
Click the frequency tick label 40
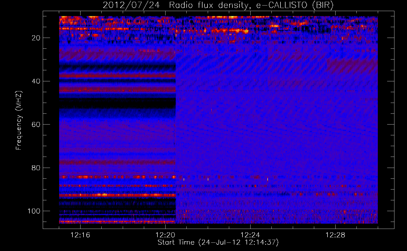pyautogui.click(x=36, y=81)
